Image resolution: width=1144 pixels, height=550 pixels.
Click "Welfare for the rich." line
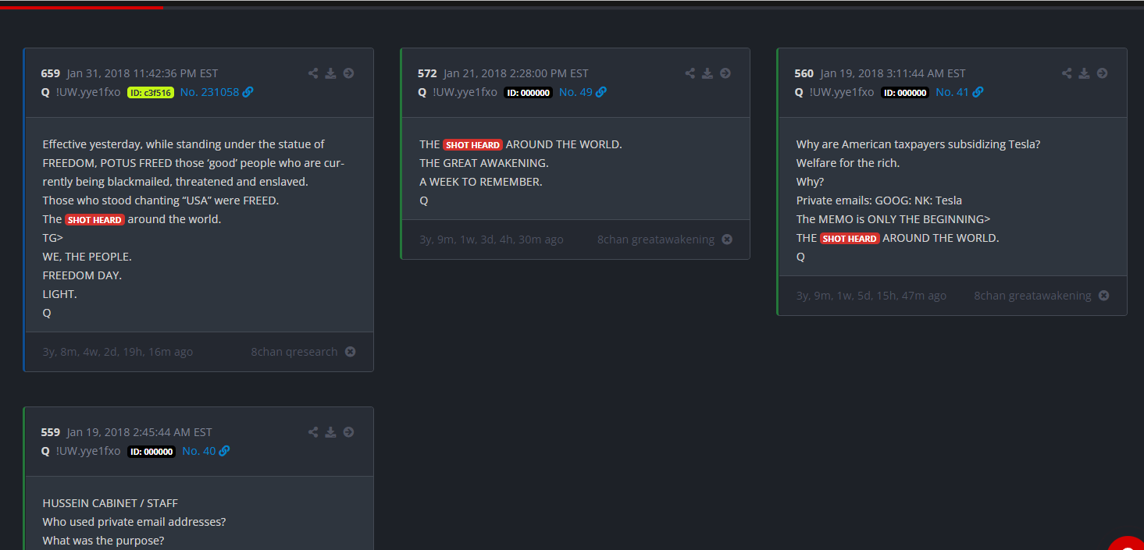point(848,163)
